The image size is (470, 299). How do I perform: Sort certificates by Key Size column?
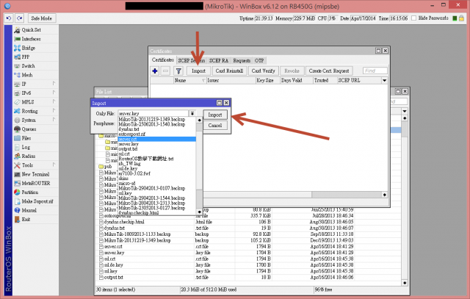pyautogui.click(x=267, y=80)
